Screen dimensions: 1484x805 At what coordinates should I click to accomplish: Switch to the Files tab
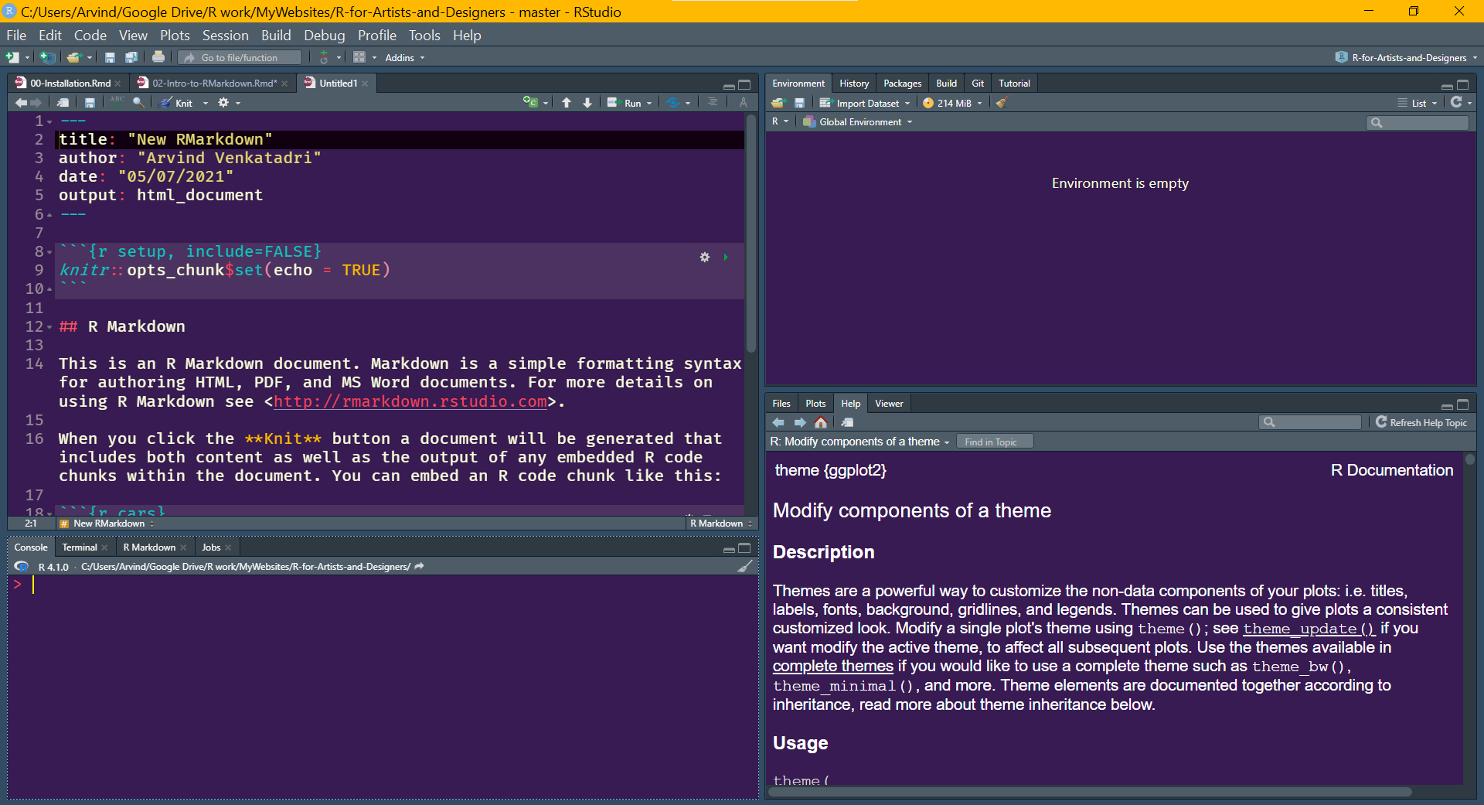(781, 404)
